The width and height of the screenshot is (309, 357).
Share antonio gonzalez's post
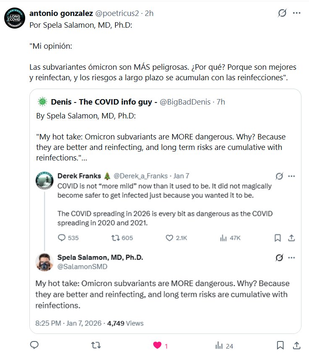point(296,346)
